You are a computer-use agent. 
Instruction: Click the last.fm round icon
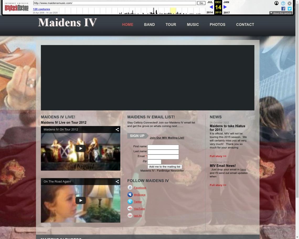click(x=130, y=216)
